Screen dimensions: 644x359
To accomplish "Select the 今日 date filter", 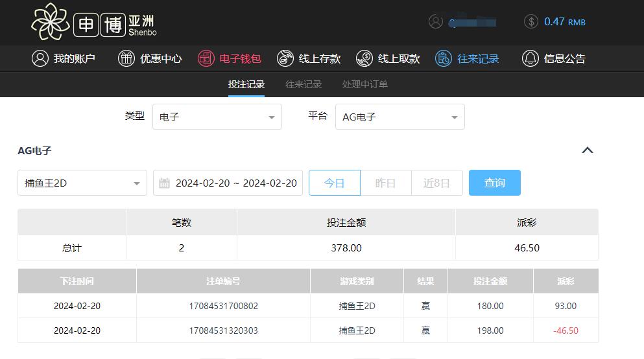I will [x=335, y=183].
